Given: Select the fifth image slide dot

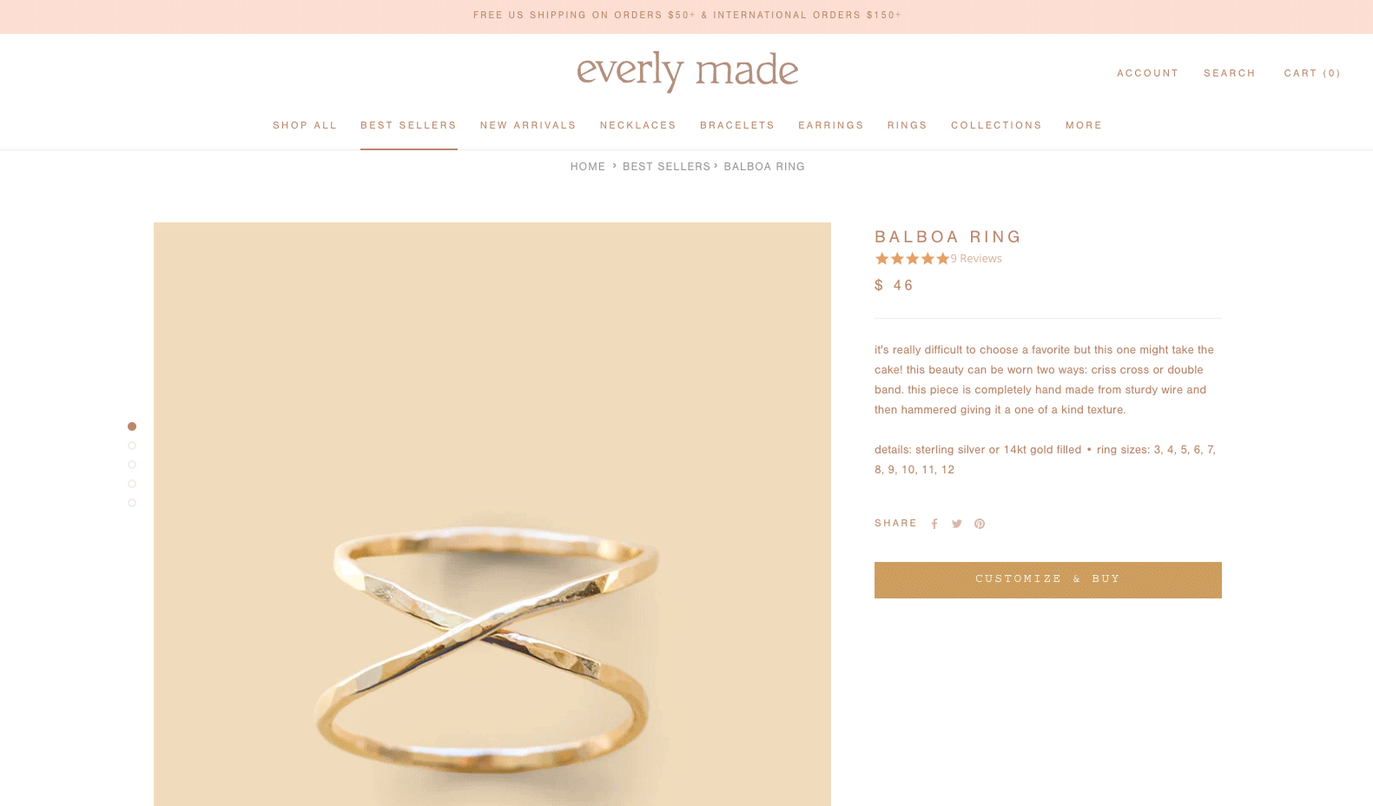Looking at the screenshot, I should coord(132,503).
